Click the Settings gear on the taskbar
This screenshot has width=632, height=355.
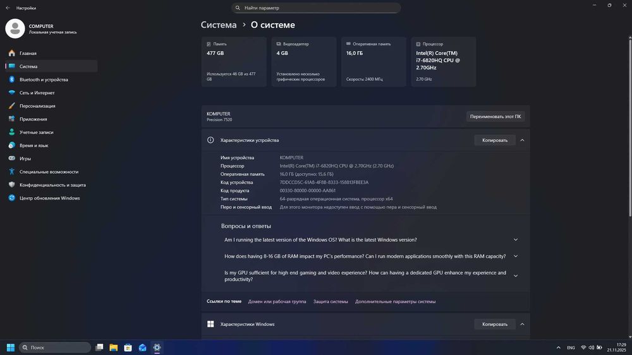point(157,347)
